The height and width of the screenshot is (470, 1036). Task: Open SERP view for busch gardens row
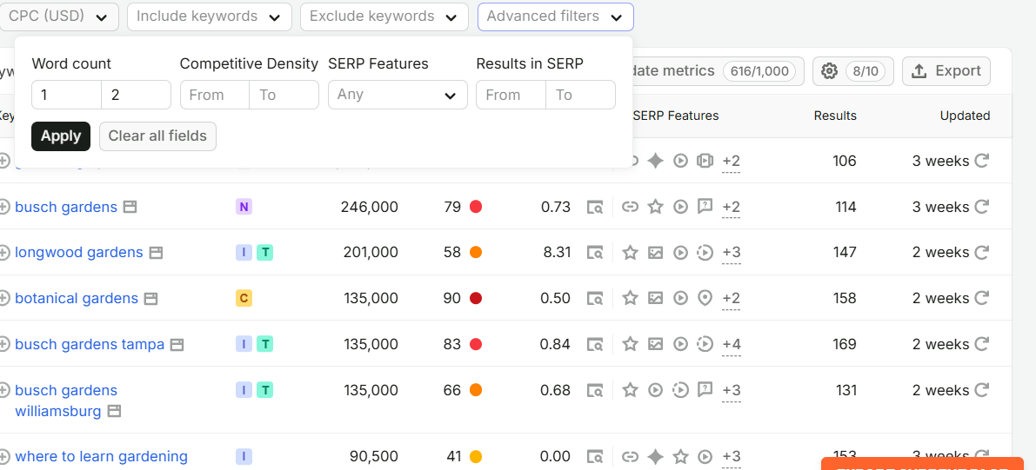point(595,208)
